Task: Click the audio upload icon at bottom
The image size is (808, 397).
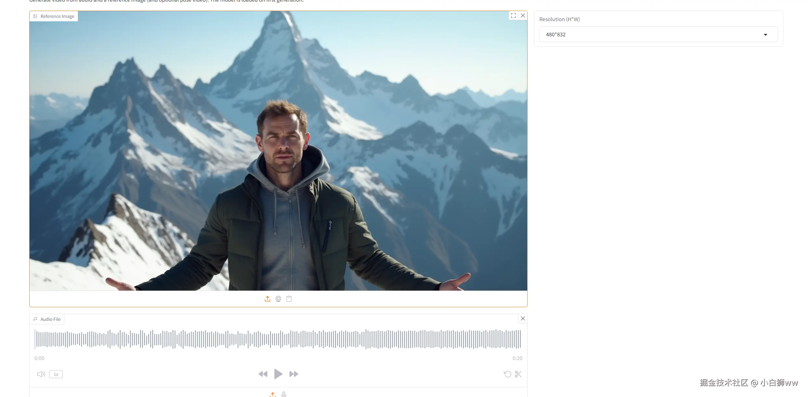Action: point(273,394)
